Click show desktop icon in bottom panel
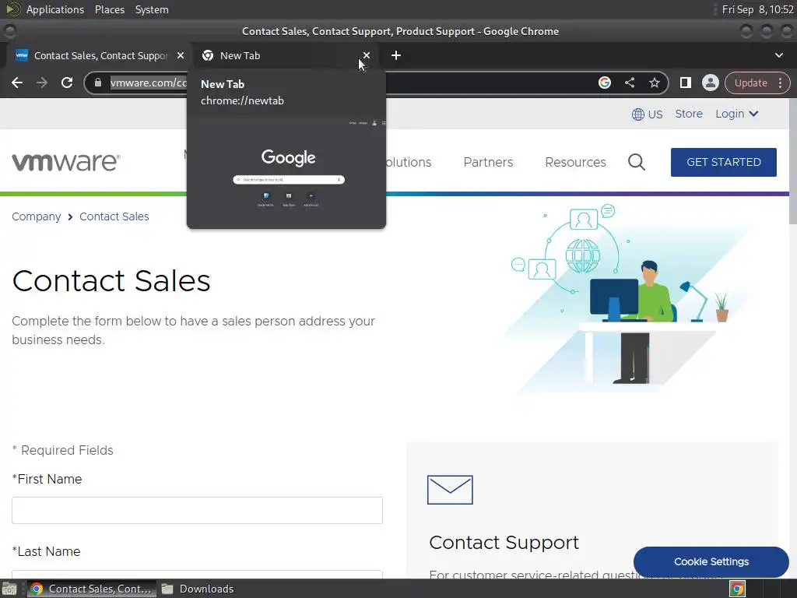This screenshot has height=598, width=797. 9,589
